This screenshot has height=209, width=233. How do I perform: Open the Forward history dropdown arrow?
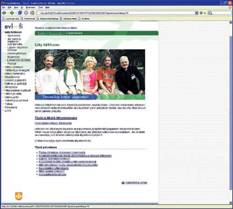pos(16,13)
